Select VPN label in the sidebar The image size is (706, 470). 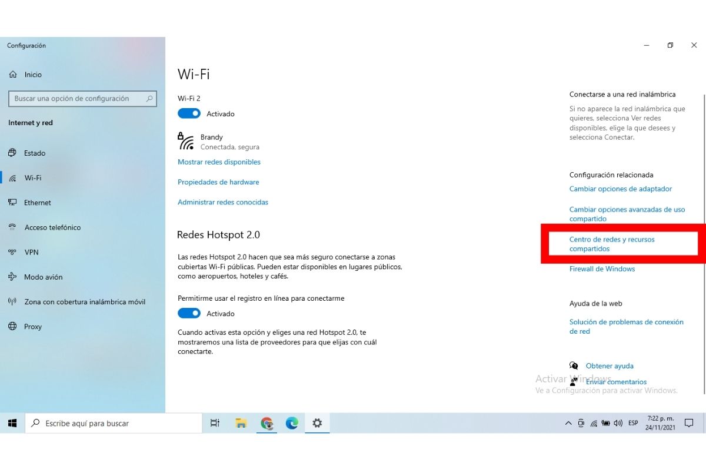point(31,252)
